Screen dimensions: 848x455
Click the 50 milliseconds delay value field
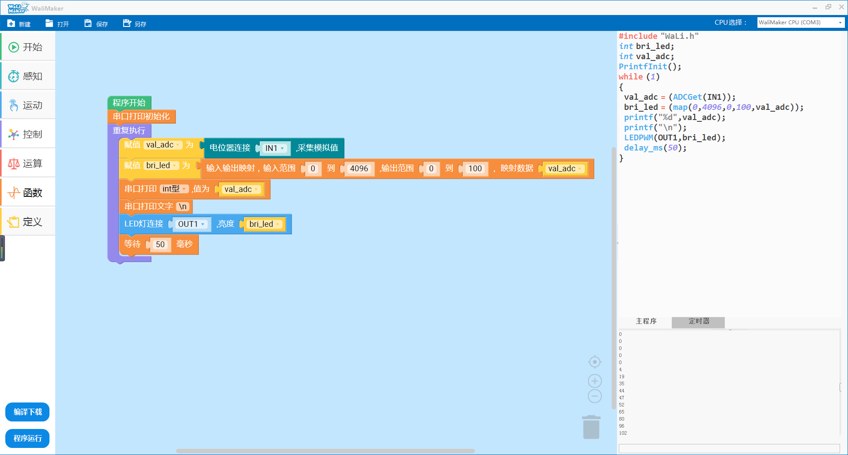coord(160,244)
